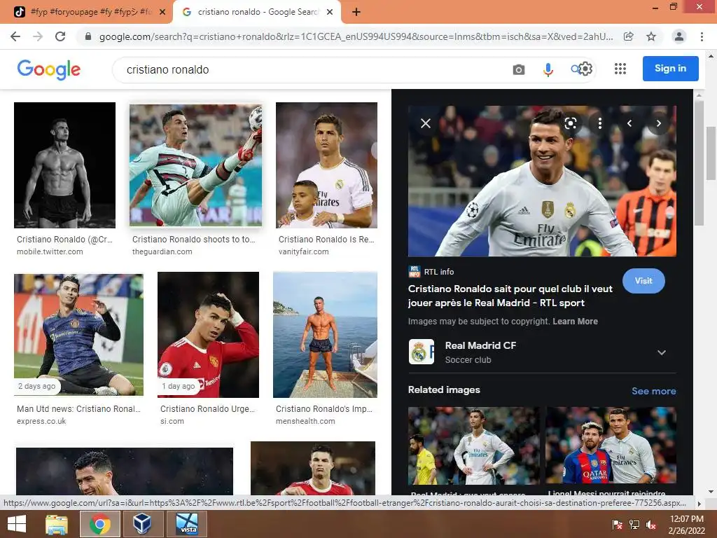The width and height of the screenshot is (717, 538).
Task: Click the Chrome taskbar icon
Action: click(100, 524)
